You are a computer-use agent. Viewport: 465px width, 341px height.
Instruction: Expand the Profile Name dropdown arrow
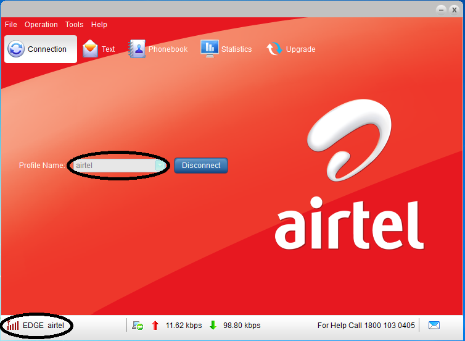(x=160, y=166)
